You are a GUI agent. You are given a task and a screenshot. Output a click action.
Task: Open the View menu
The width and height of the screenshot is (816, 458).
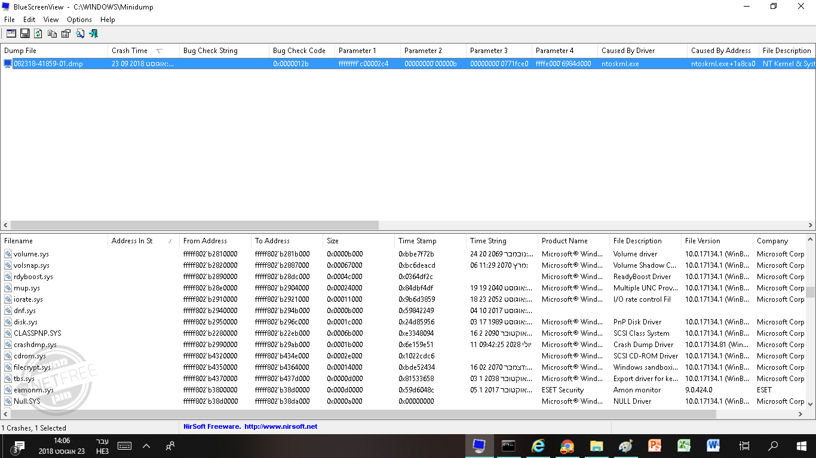(x=51, y=20)
